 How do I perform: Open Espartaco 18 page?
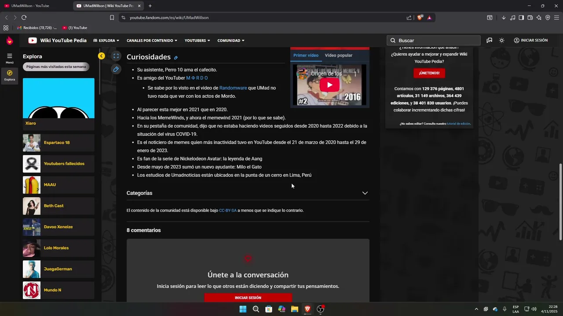click(x=58, y=143)
